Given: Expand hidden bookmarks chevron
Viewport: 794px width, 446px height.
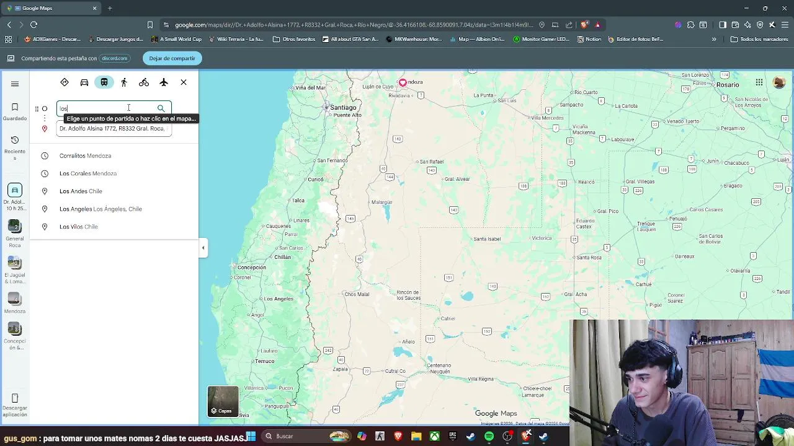Looking at the screenshot, I should pos(714,39).
